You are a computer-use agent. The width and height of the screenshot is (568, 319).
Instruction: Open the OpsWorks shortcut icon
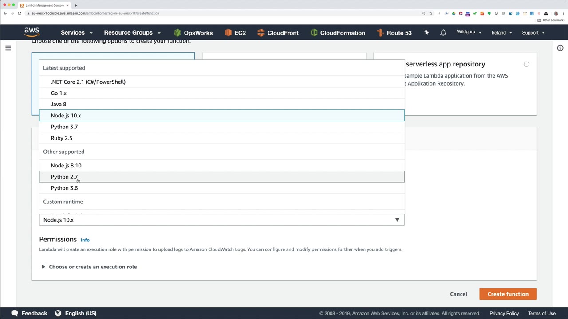pyautogui.click(x=177, y=33)
